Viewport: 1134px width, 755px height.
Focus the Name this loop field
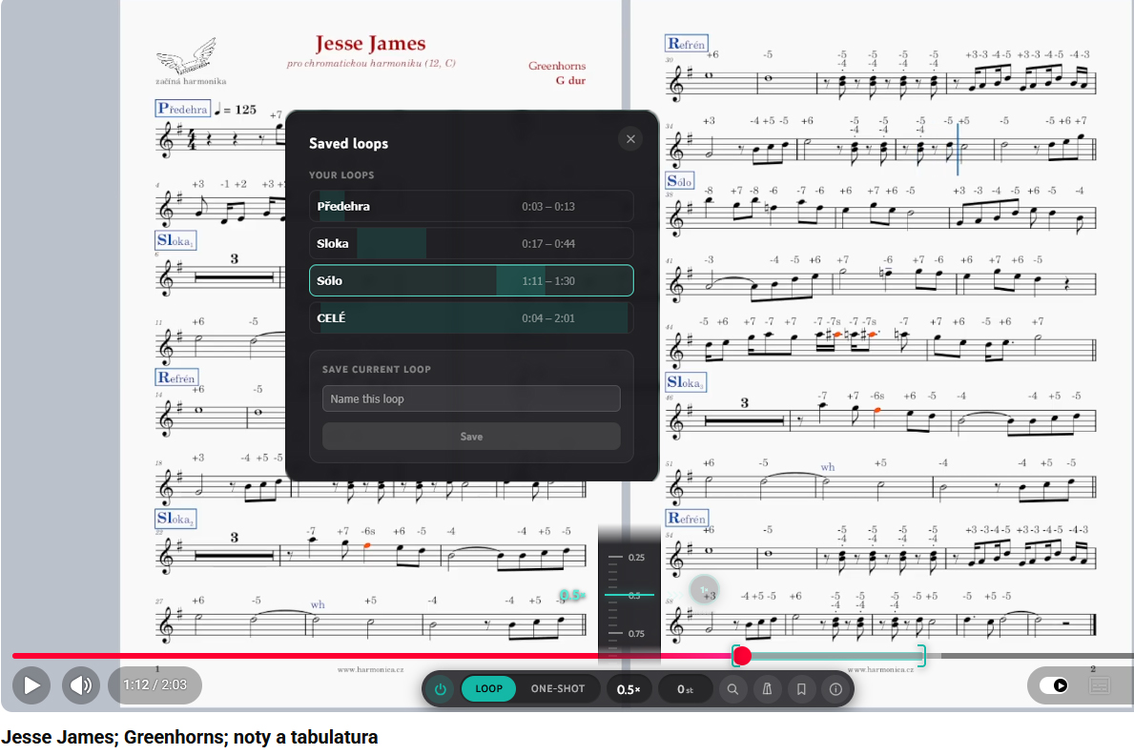pyautogui.click(x=471, y=398)
